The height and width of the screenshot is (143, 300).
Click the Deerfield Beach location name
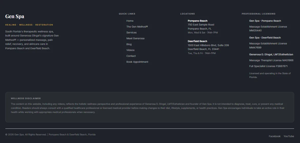pyautogui.click(x=197, y=41)
